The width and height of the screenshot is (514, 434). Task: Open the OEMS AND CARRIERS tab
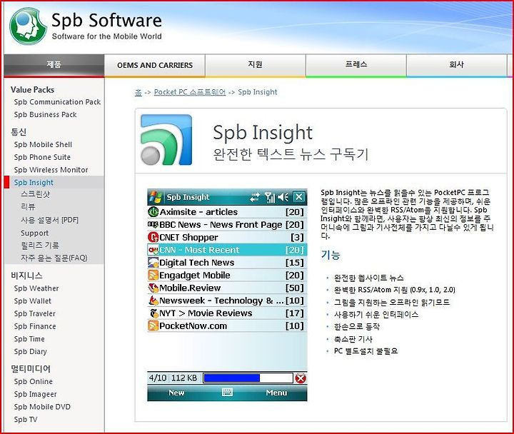pyautogui.click(x=155, y=65)
